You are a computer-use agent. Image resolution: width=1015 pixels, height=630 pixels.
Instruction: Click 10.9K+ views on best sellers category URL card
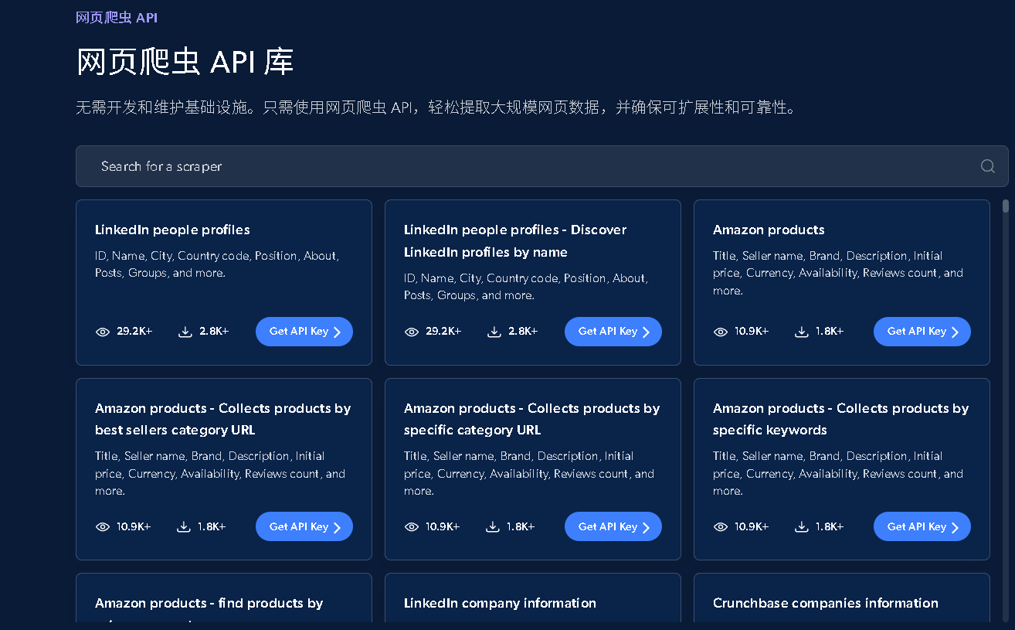coord(134,527)
